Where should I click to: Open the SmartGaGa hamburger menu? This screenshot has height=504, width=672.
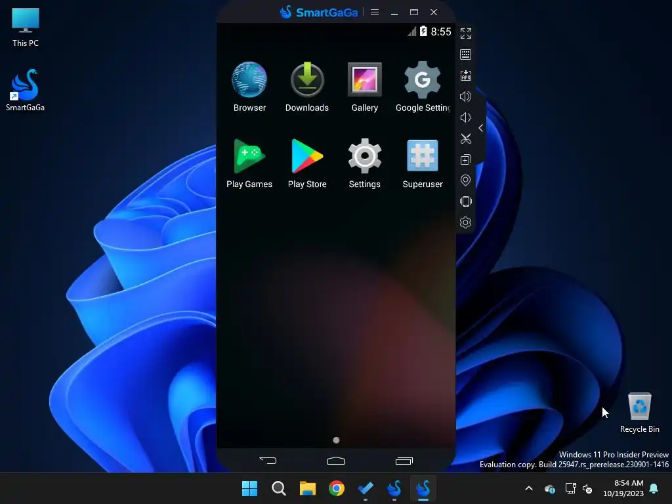pos(375,12)
